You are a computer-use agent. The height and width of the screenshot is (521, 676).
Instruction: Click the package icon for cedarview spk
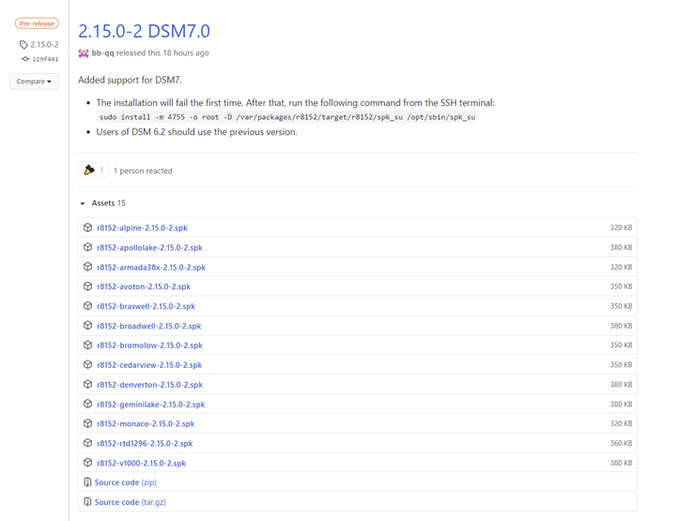[88, 364]
